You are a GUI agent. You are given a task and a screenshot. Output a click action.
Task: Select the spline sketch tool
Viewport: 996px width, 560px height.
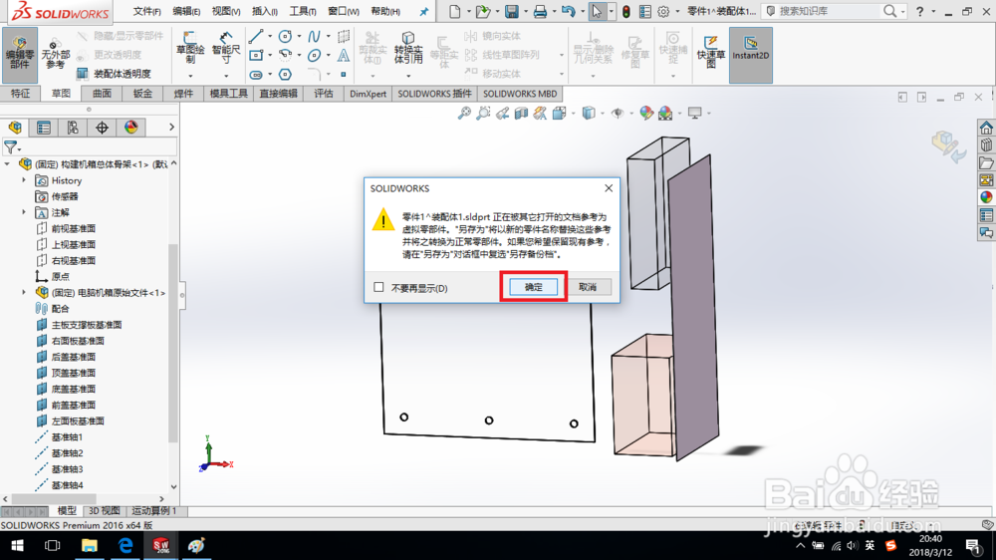click(314, 37)
